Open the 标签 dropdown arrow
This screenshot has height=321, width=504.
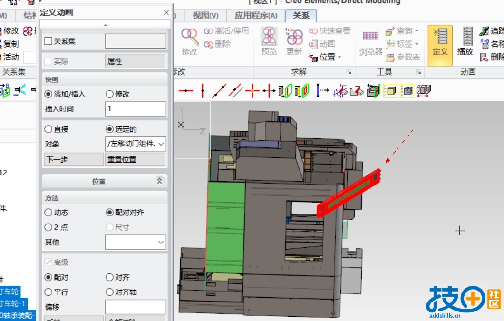(417, 44)
